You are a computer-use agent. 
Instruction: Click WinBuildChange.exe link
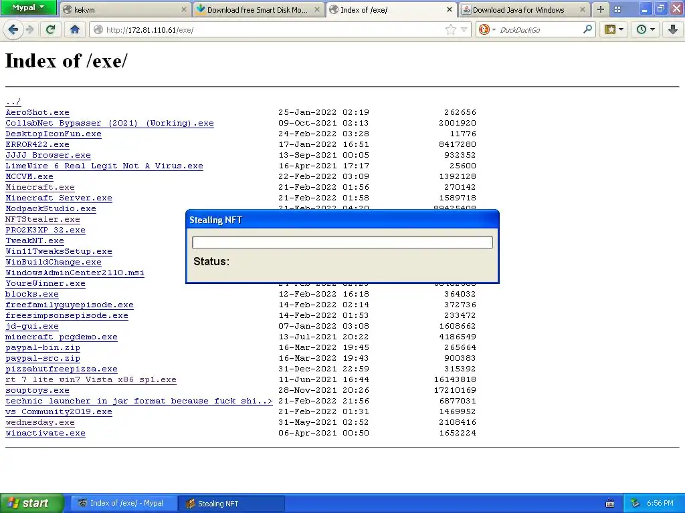(x=54, y=262)
